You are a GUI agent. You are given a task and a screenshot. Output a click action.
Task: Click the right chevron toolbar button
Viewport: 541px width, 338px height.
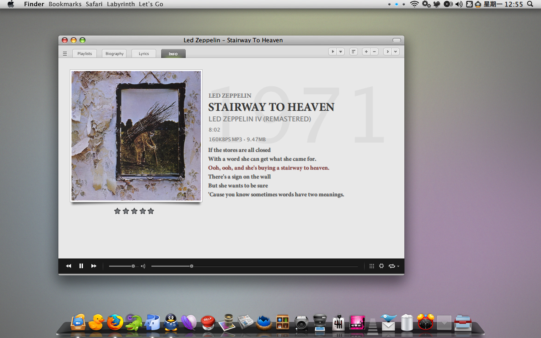[387, 52]
